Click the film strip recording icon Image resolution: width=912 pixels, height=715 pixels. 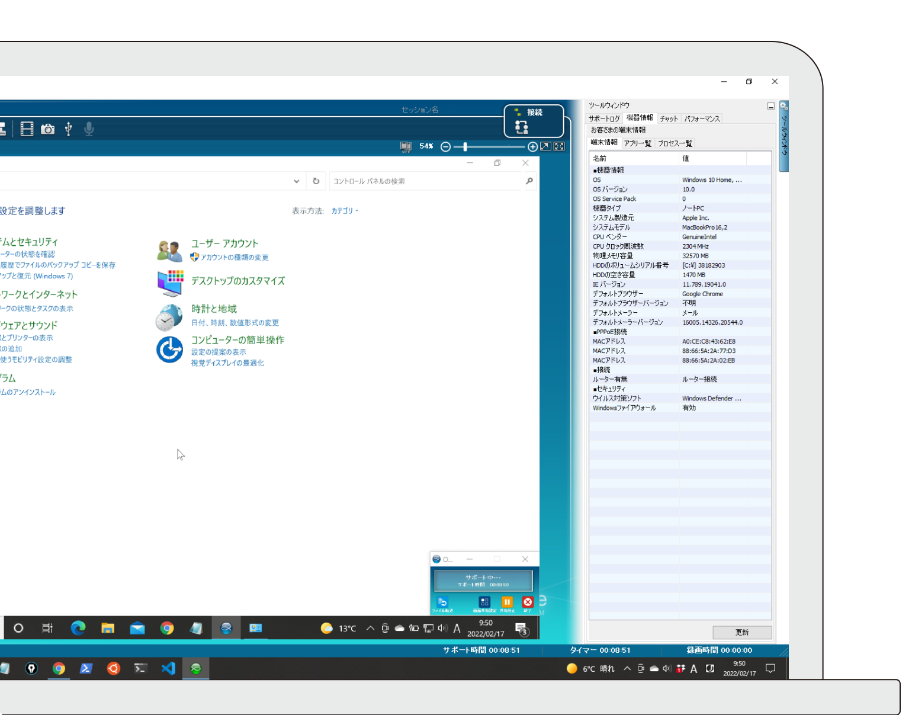click(x=27, y=129)
